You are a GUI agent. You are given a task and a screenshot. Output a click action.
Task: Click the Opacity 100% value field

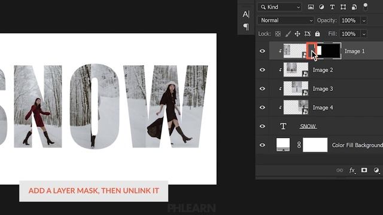349,20
